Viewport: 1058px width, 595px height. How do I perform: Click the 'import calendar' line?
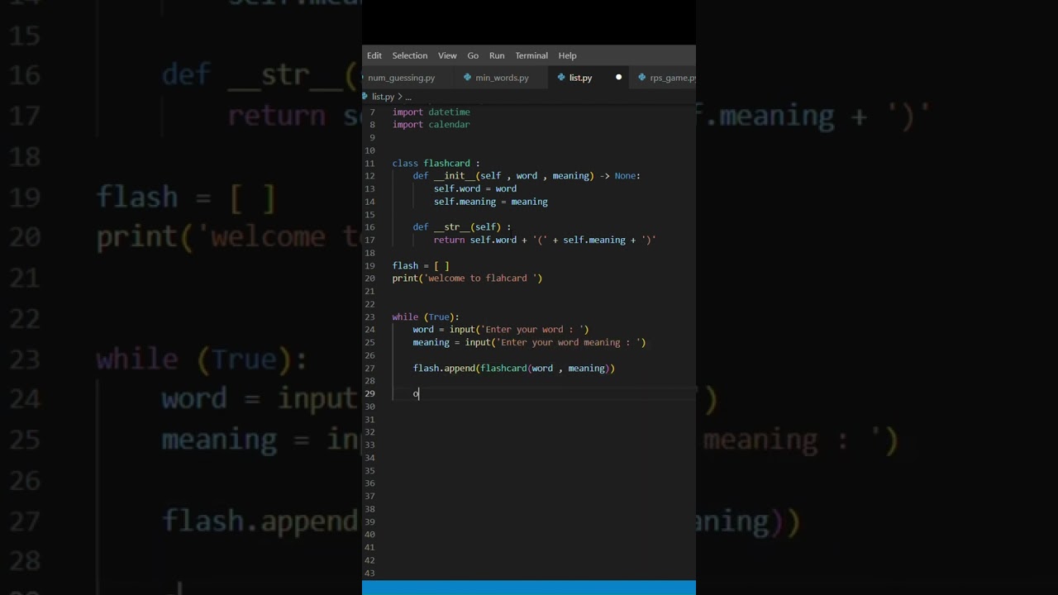click(431, 125)
